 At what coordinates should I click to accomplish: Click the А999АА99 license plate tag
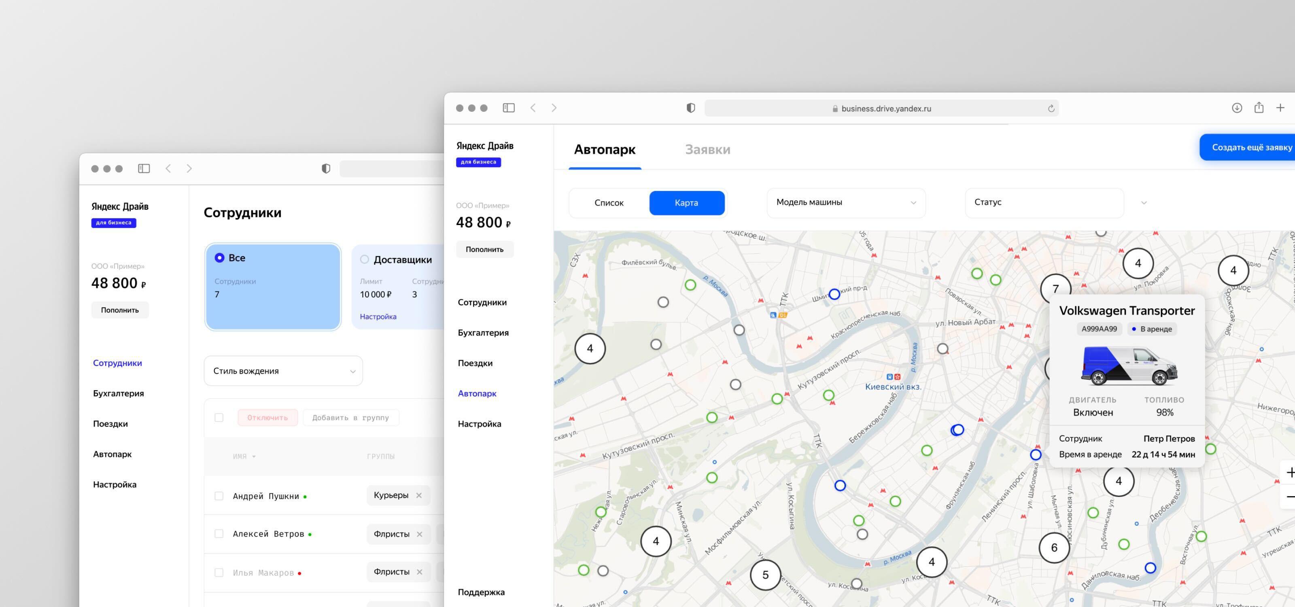(1099, 329)
